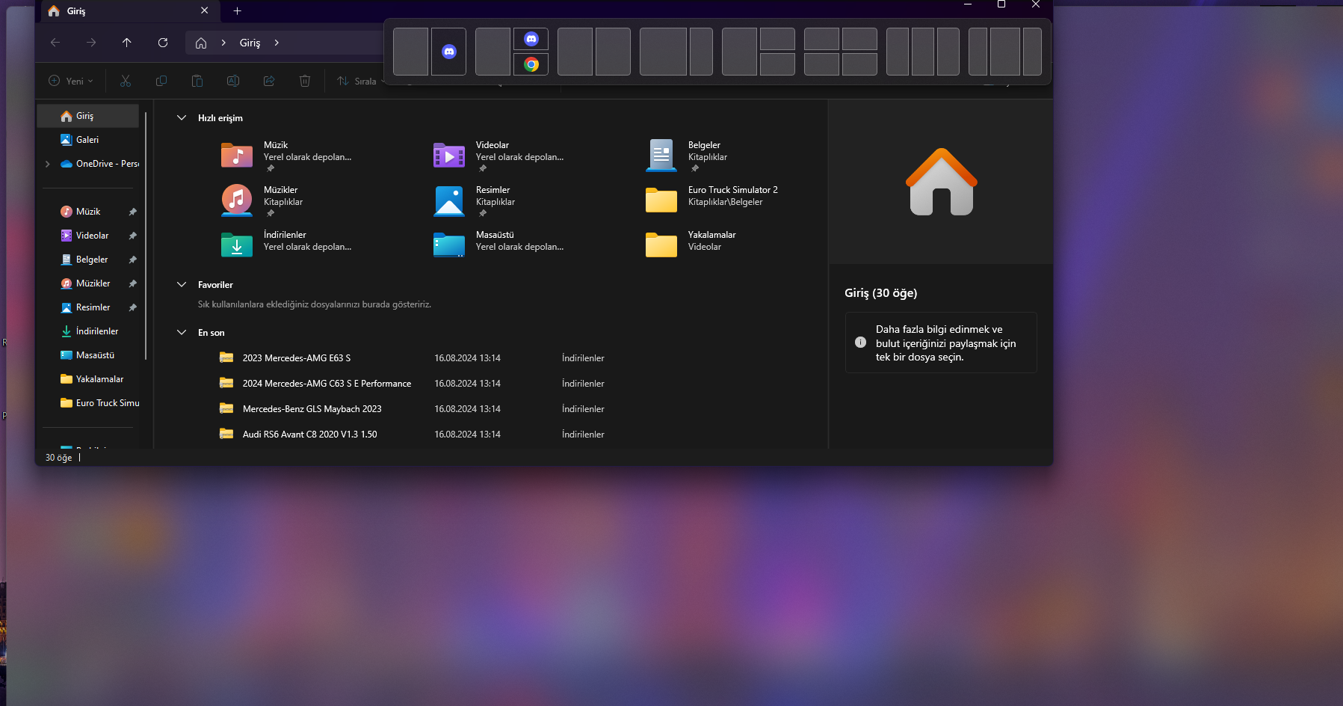Viewport: 1343px width, 706px height.
Task: Open a new tab with the plus button
Action: [x=237, y=10]
